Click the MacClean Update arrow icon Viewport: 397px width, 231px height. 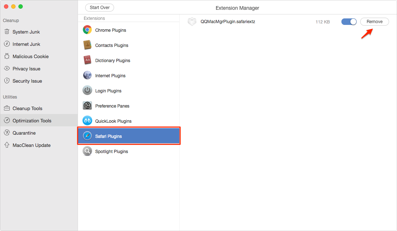coord(7,145)
